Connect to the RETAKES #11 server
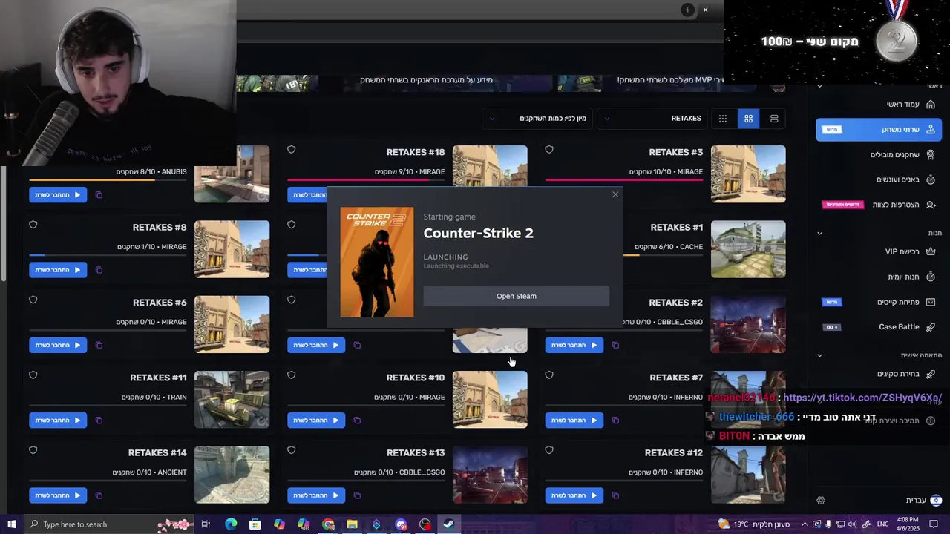950x534 pixels. click(x=58, y=421)
